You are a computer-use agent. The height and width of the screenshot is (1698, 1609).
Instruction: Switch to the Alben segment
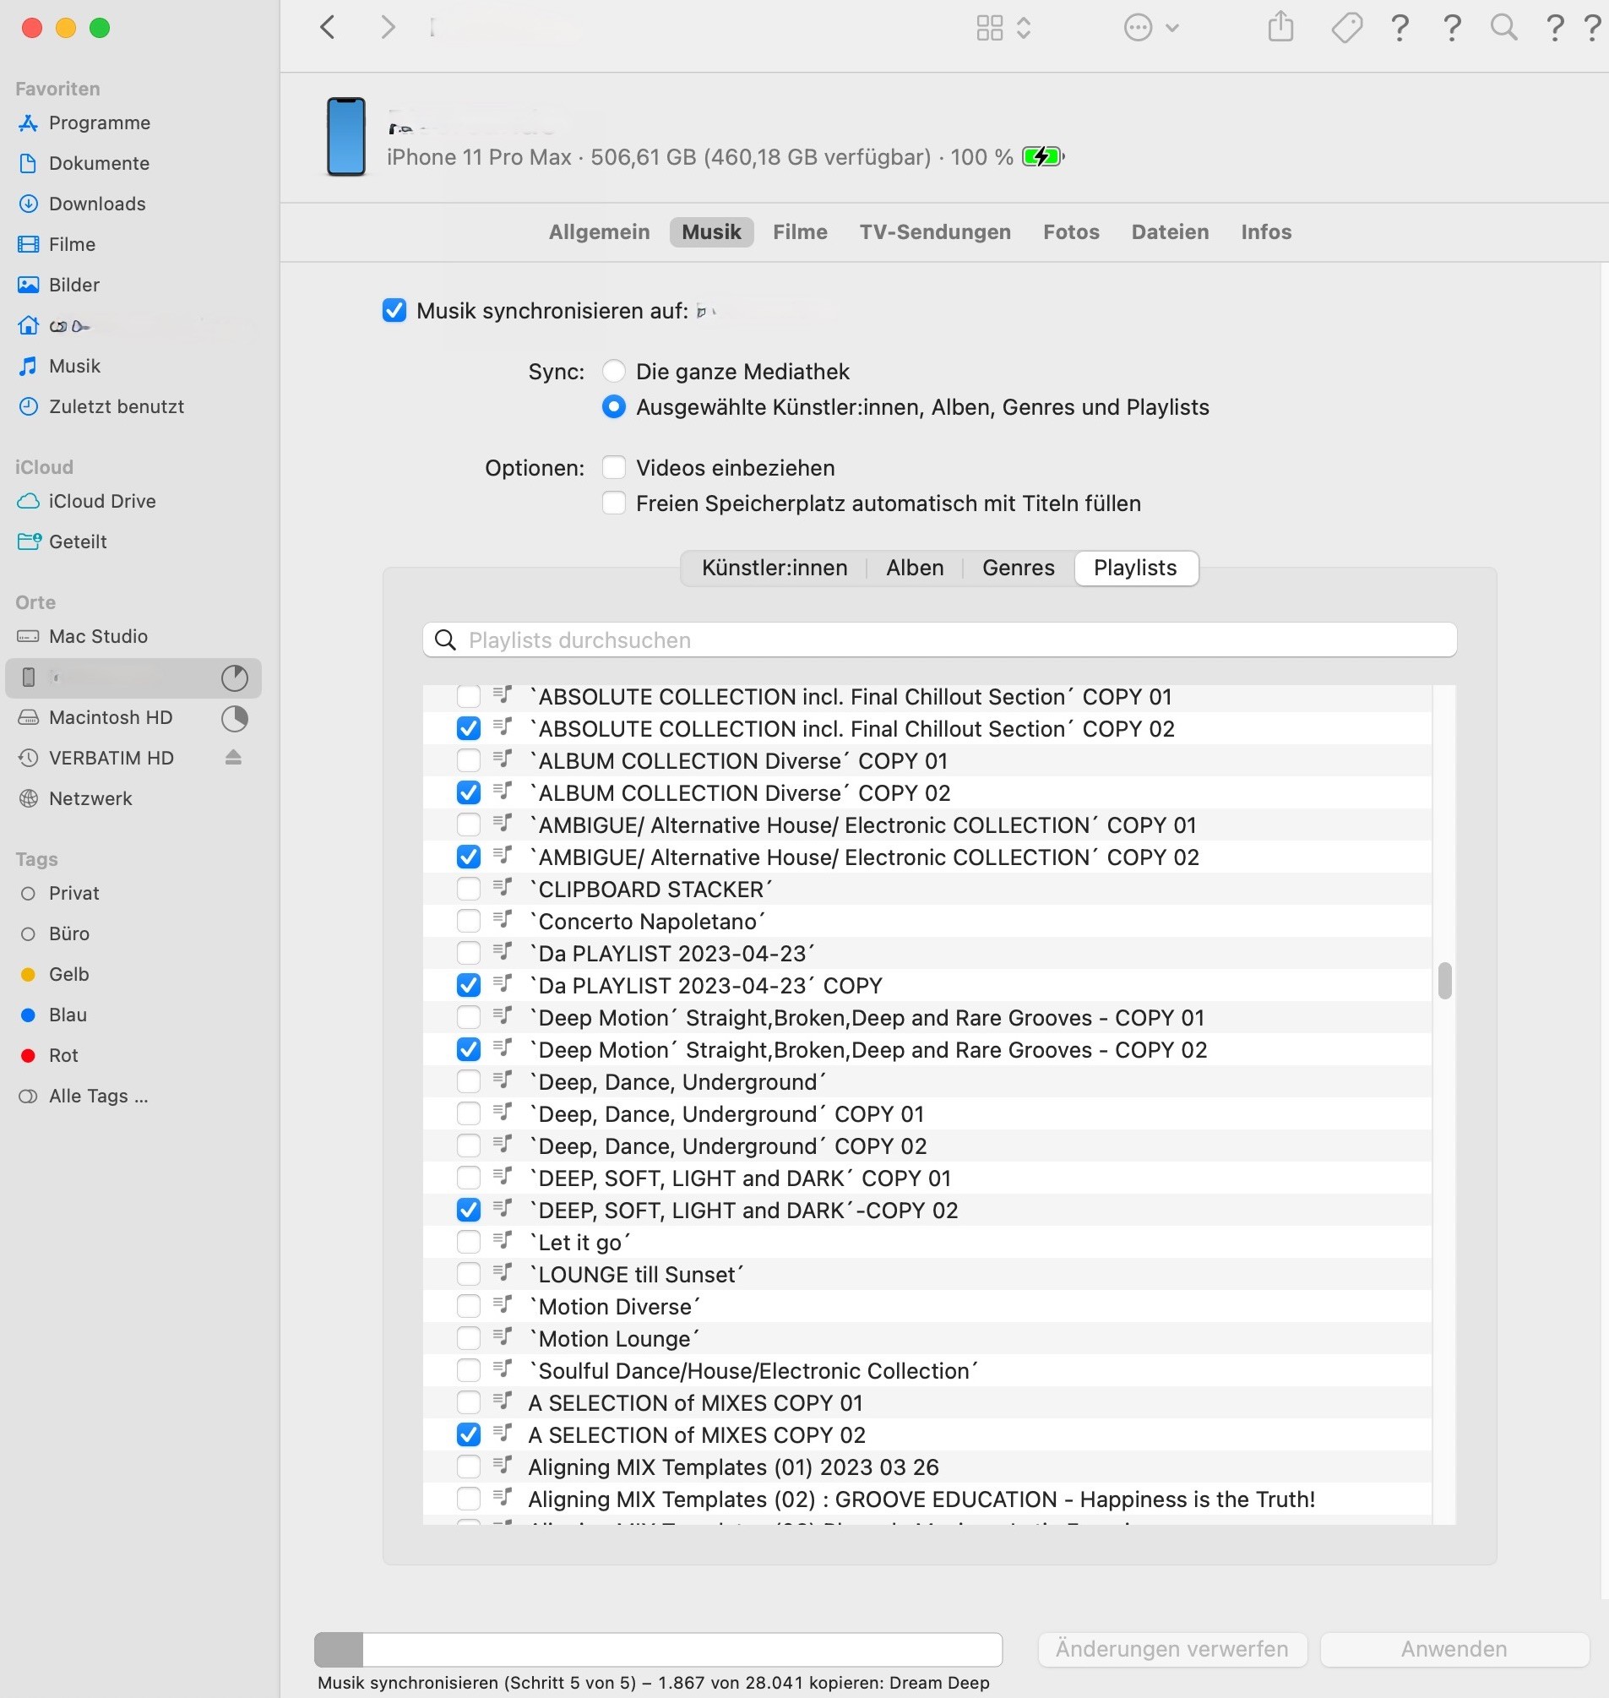pyautogui.click(x=914, y=568)
